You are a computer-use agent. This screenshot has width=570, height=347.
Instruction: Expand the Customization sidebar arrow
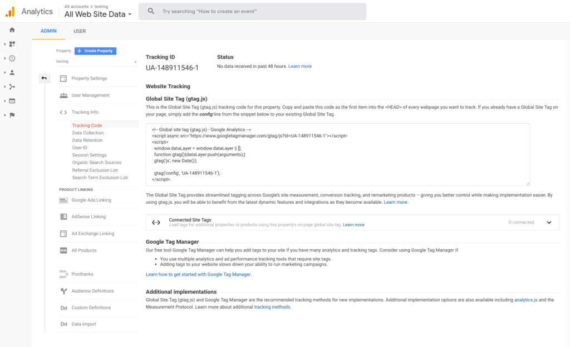(x=4, y=44)
